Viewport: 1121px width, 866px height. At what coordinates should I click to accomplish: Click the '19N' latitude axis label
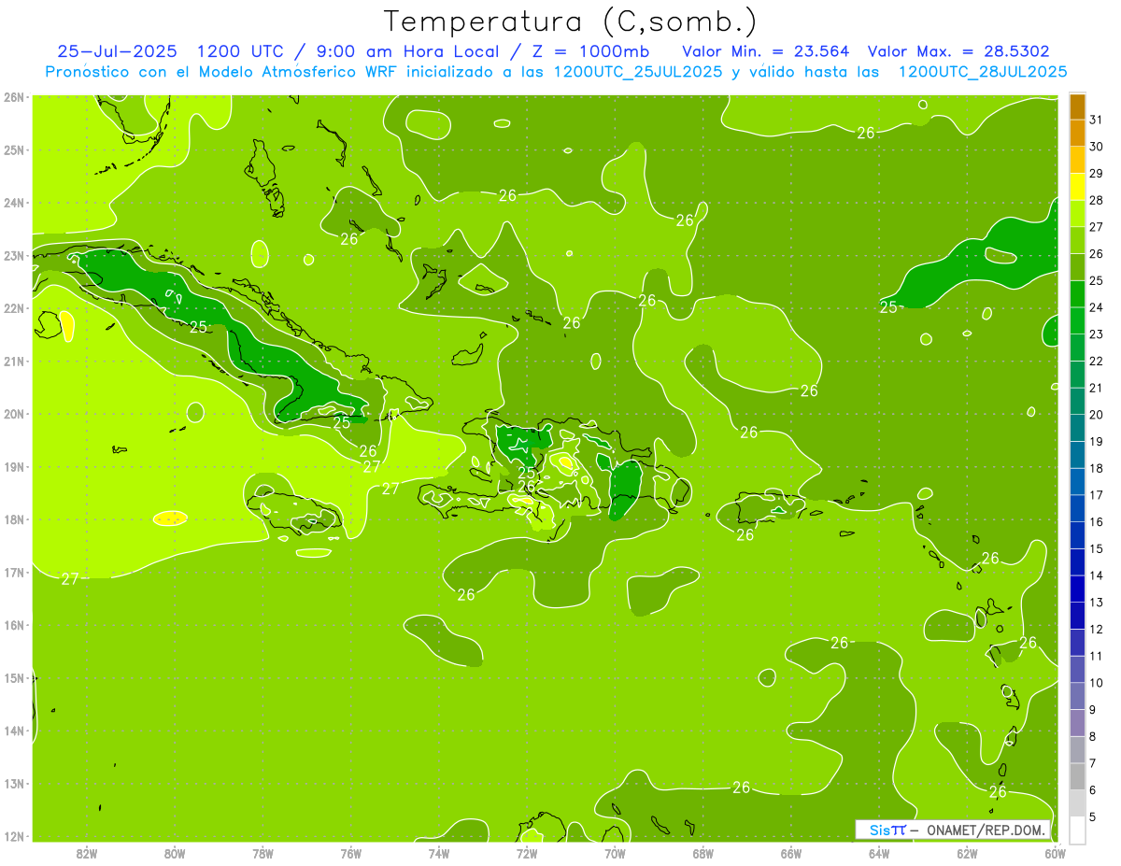coord(13,466)
